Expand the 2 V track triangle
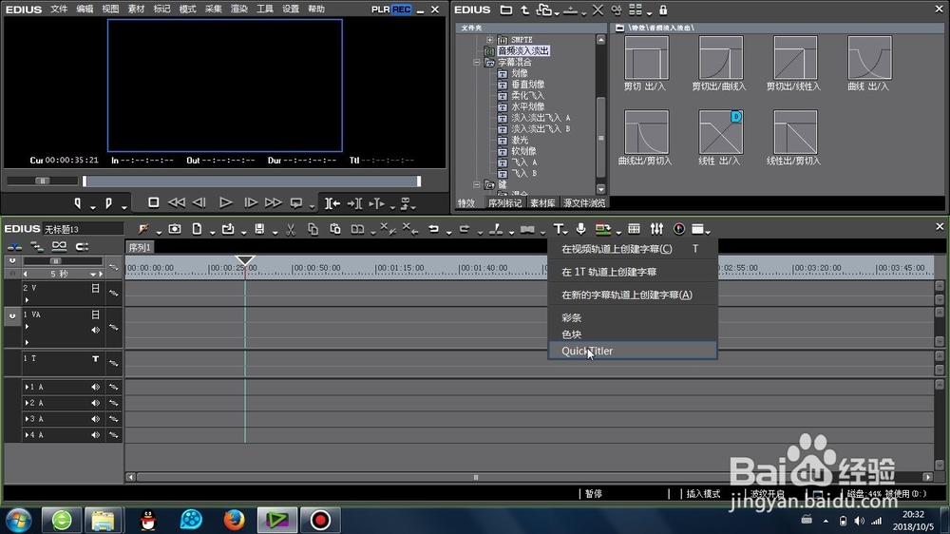The height and width of the screenshot is (534, 950). 27,300
